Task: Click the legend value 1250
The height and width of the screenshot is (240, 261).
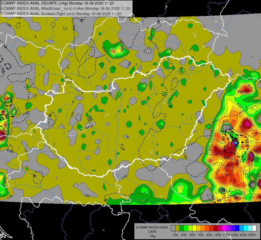Action: 218,235
